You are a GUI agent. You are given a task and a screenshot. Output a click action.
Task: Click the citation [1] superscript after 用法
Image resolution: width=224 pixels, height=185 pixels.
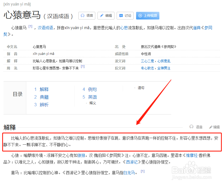tap(83, 67)
